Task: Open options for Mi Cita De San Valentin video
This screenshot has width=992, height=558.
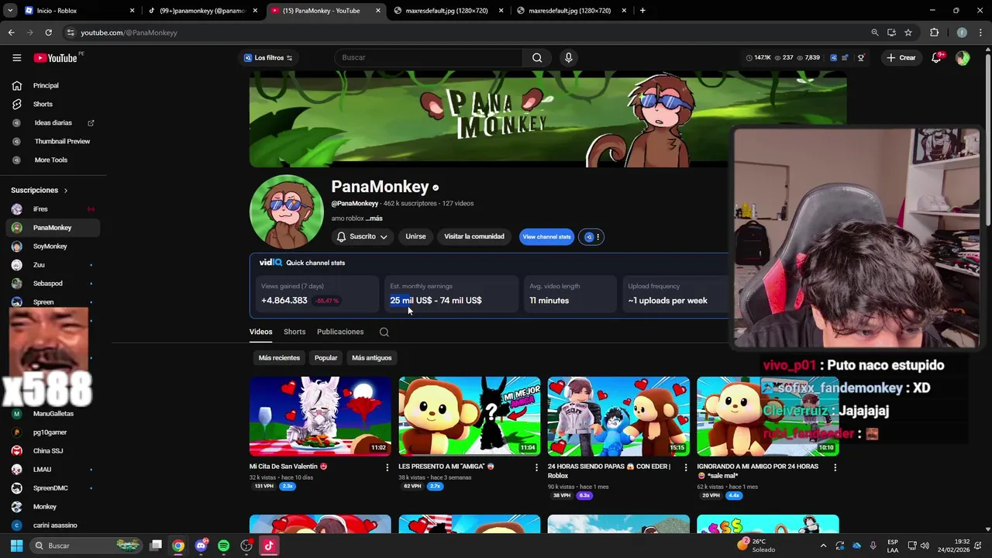Action: (387, 467)
